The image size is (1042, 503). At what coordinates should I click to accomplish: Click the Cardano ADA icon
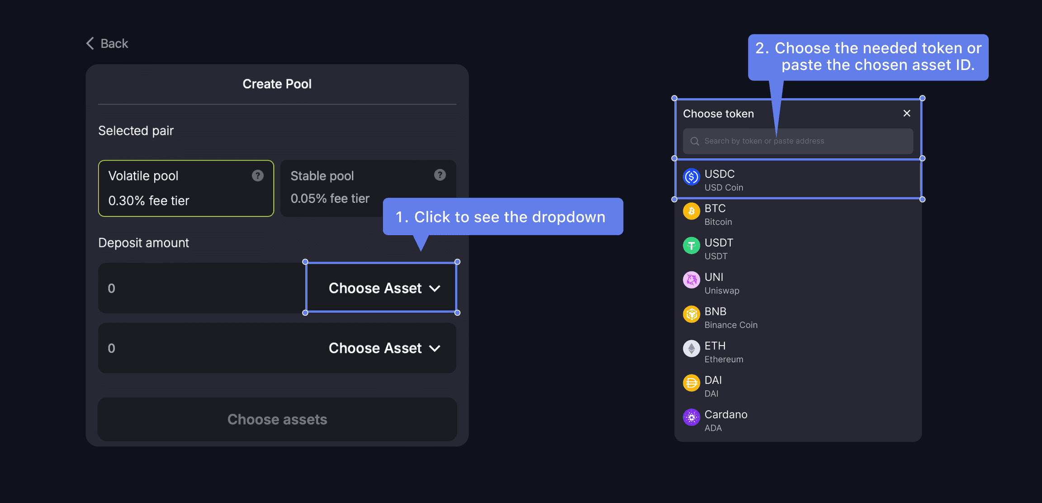coord(691,418)
